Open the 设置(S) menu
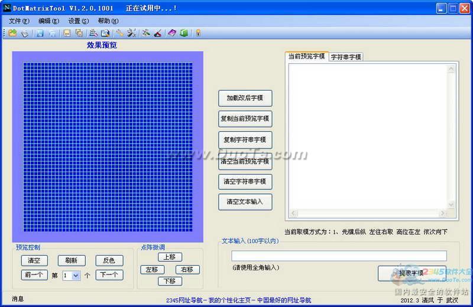This screenshot has width=473, height=307. (x=79, y=21)
